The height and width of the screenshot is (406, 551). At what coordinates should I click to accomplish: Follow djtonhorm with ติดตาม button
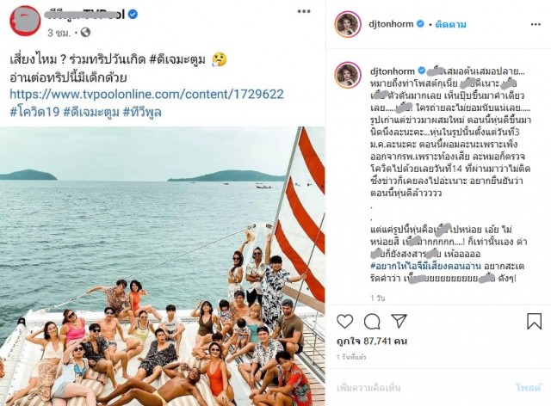pyautogui.click(x=451, y=24)
